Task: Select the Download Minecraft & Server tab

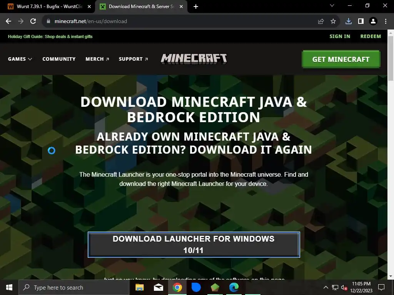Action: click(141, 7)
